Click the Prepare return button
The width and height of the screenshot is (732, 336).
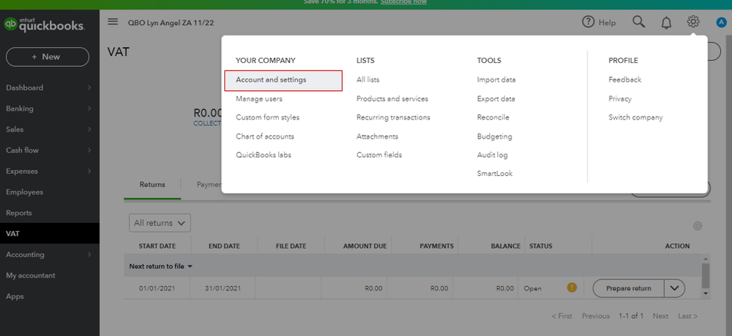(629, 288)
